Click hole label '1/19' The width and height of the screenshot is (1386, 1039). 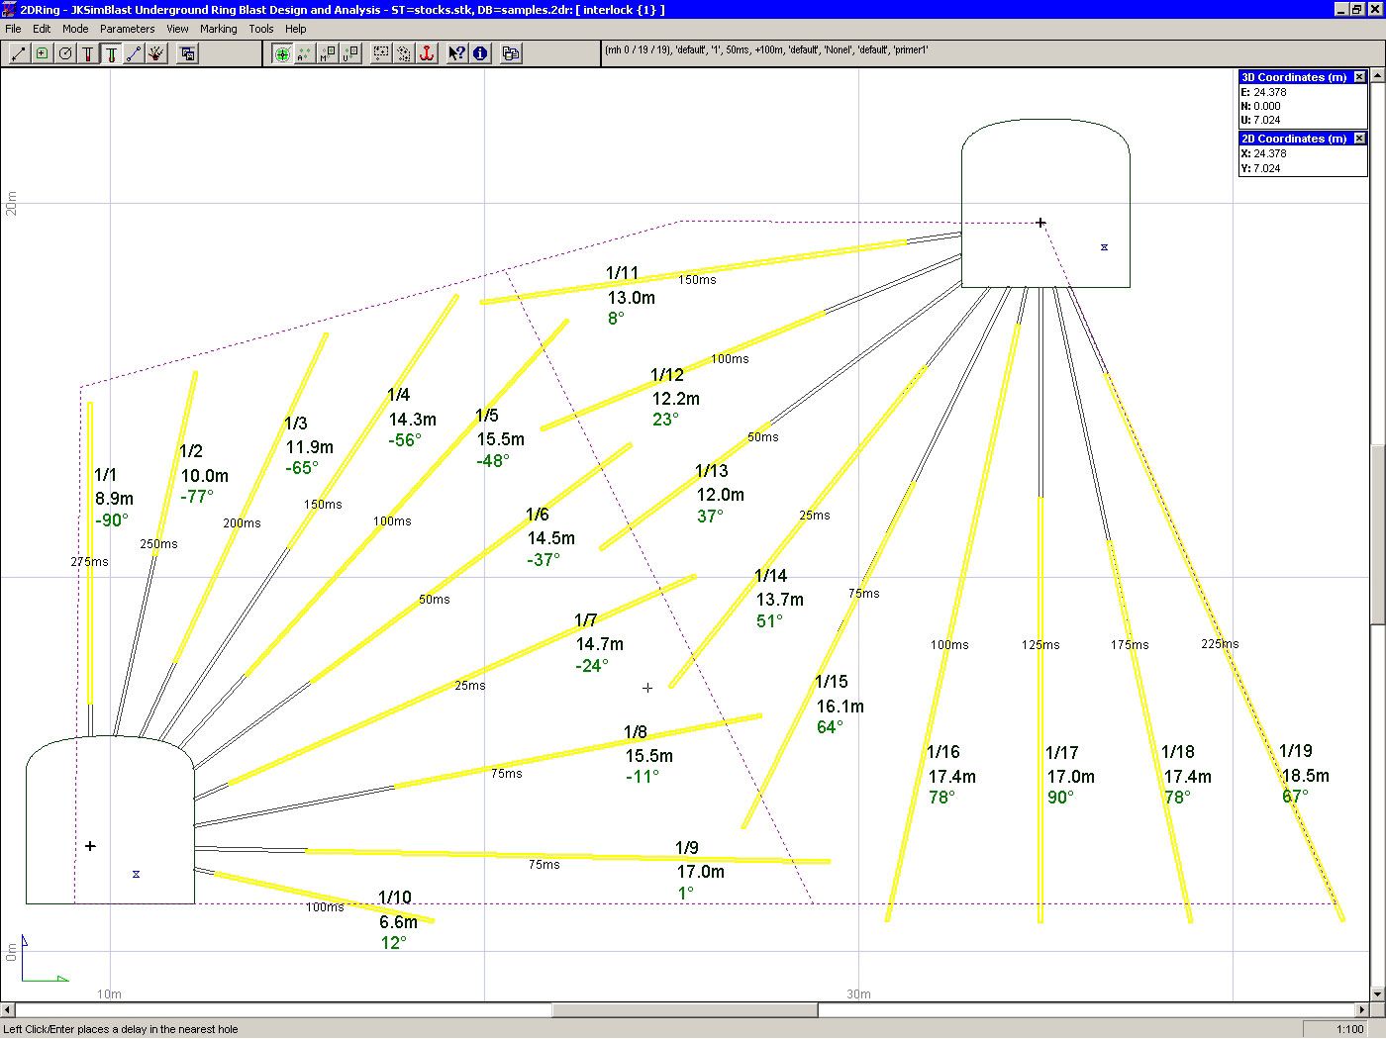[1296, 751]
